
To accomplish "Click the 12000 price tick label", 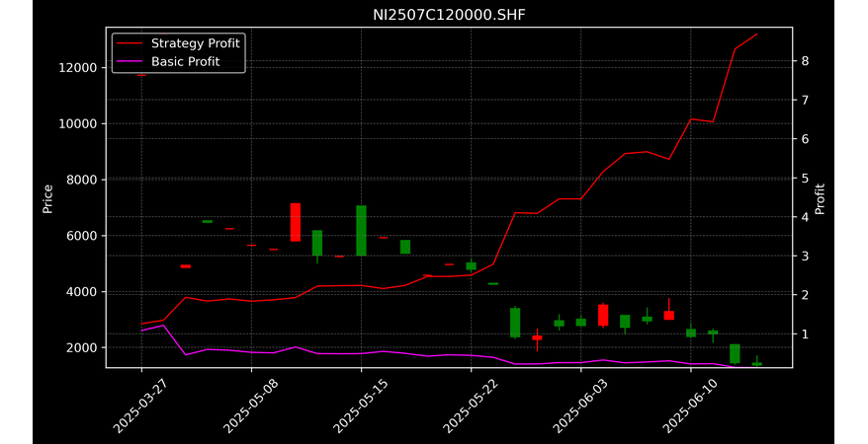I will click(78, 68).
